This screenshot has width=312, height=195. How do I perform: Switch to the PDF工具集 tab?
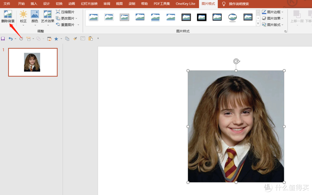[x=162, y=4]
